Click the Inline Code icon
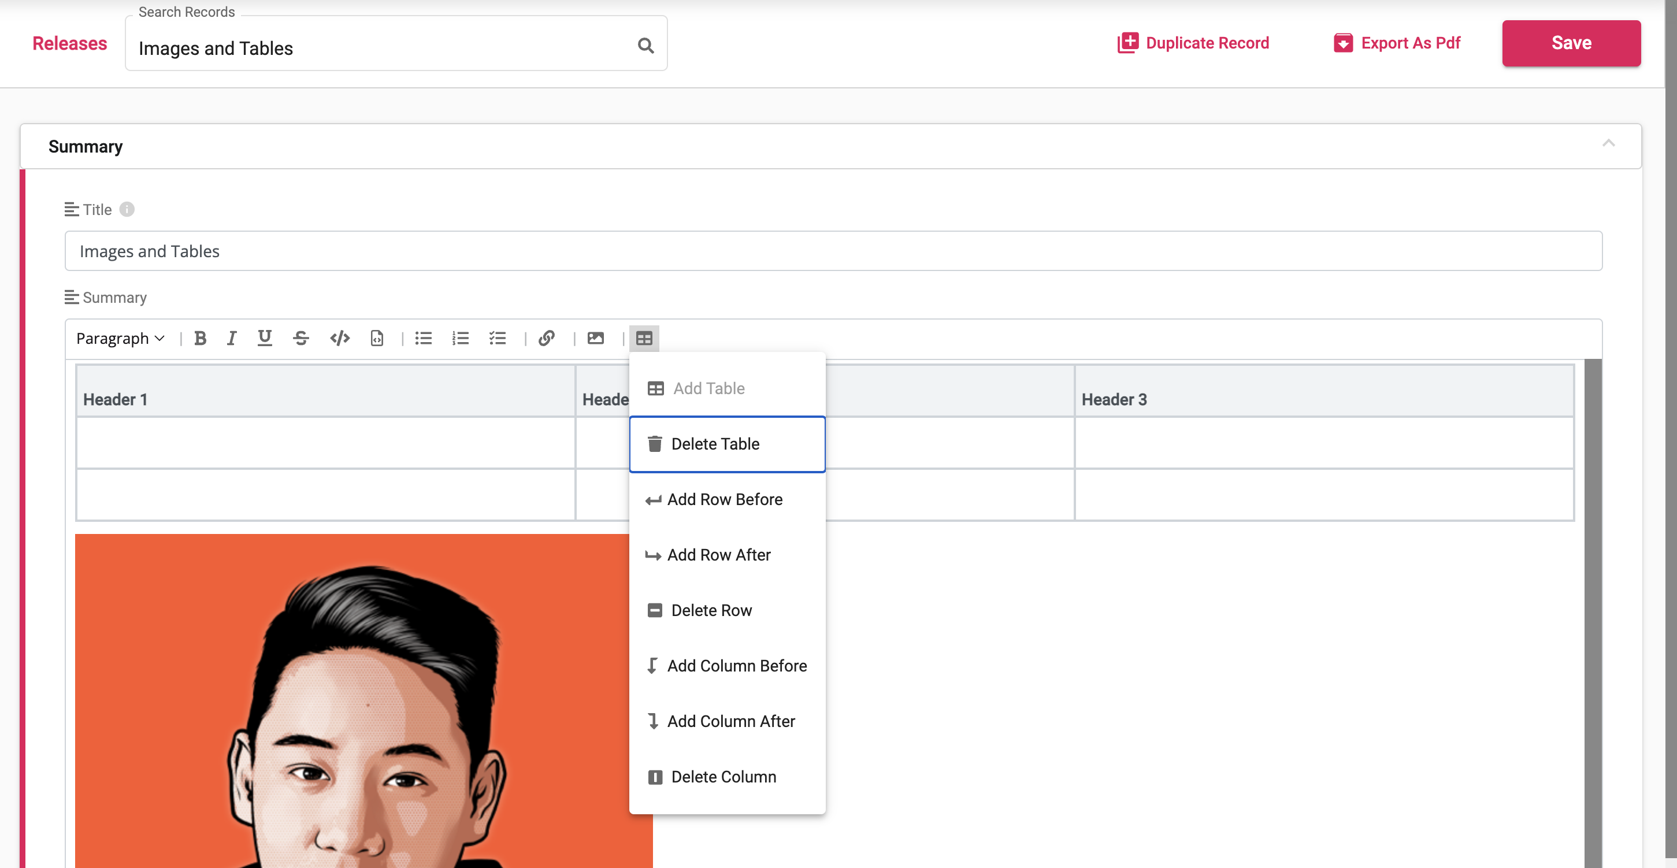 click(340, 337)
